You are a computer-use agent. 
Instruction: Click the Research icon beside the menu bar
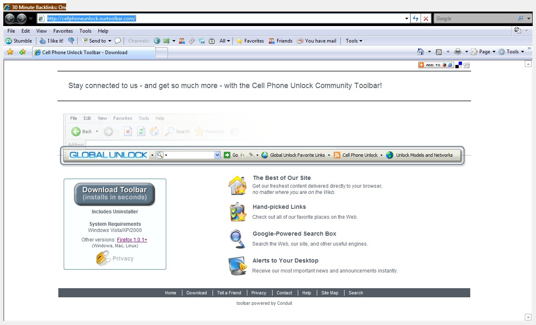click(x=518, y=31)
